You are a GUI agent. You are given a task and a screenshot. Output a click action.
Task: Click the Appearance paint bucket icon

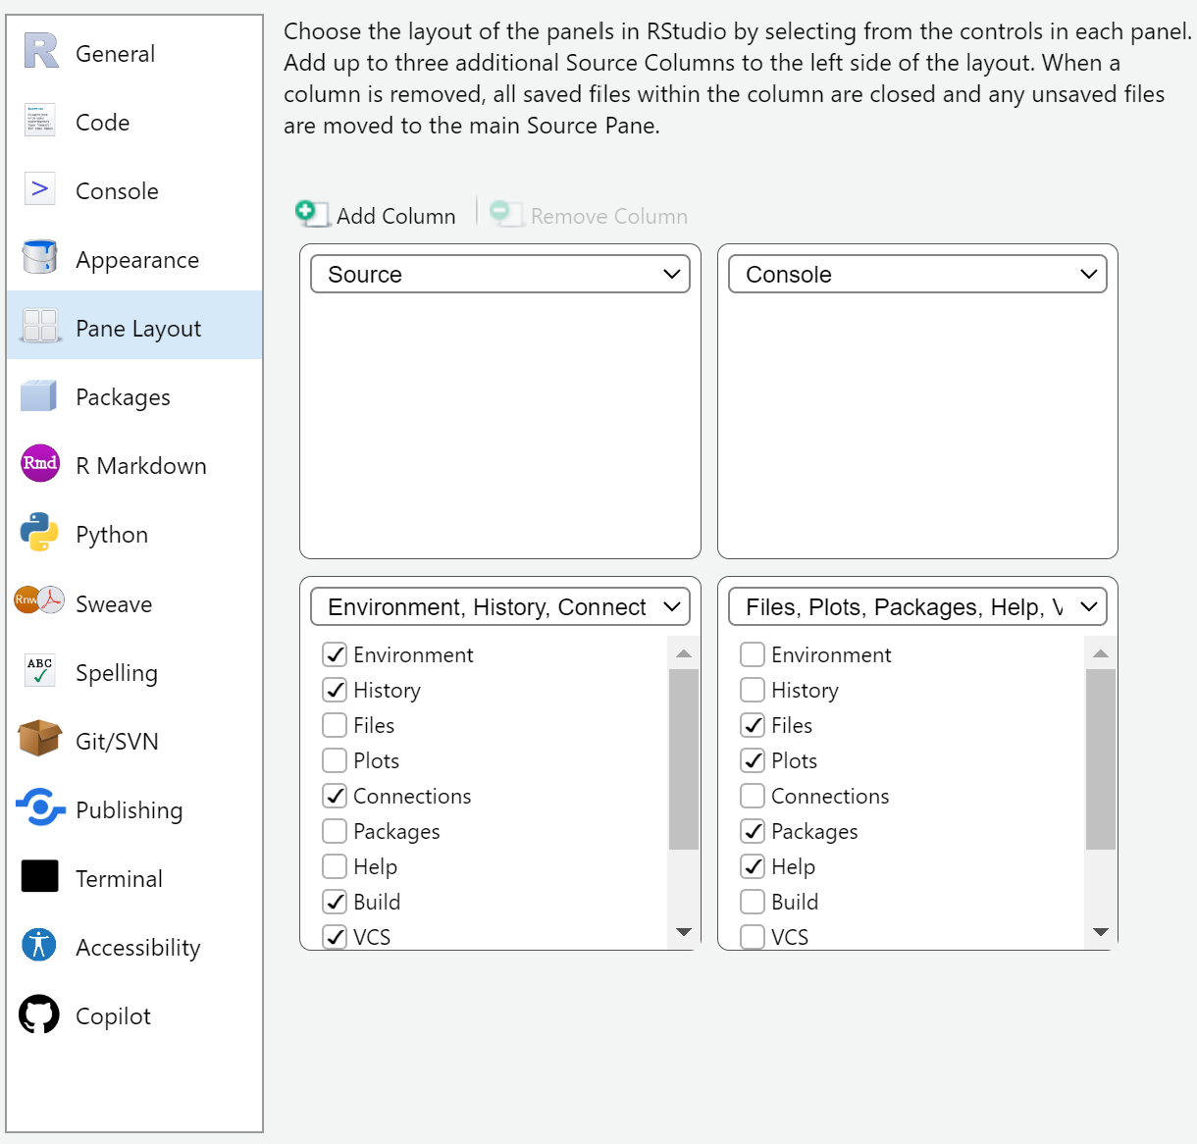tap(40, 257)
